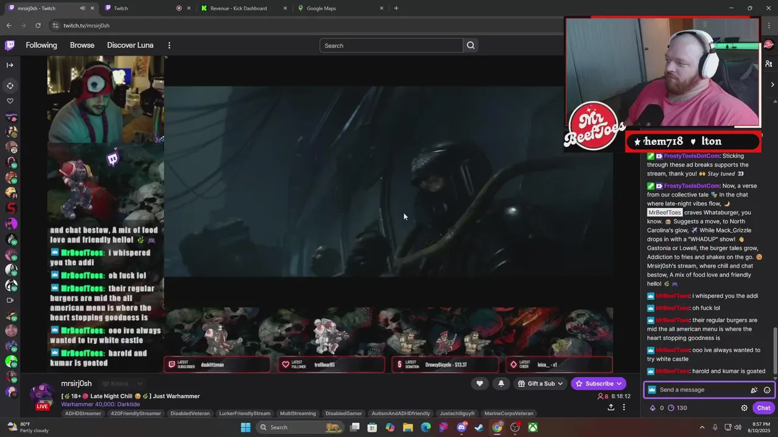Click the ADHDStreamer tag
778x437 pixels.
coord(84,413)
